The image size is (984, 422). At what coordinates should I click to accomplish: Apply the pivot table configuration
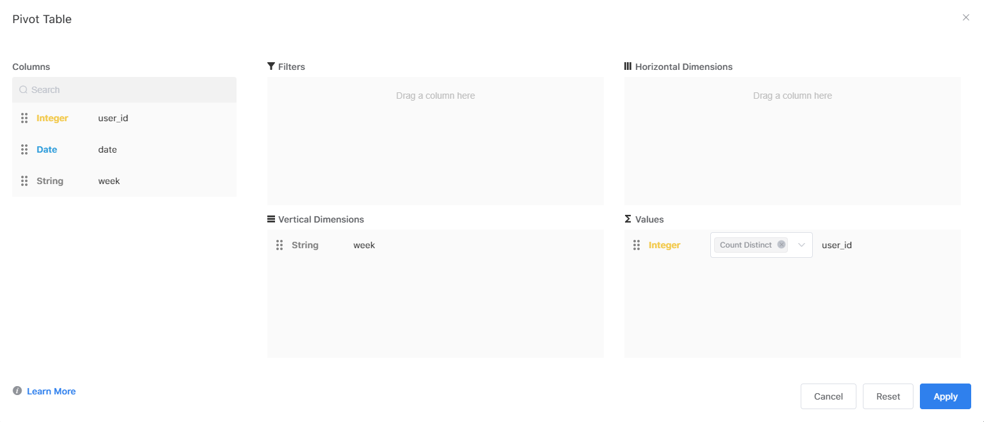point(945,396)
